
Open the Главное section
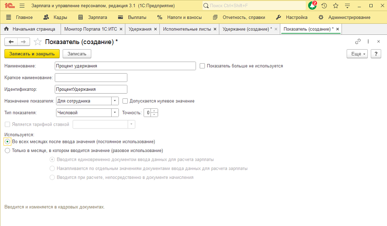click(24, 17)
